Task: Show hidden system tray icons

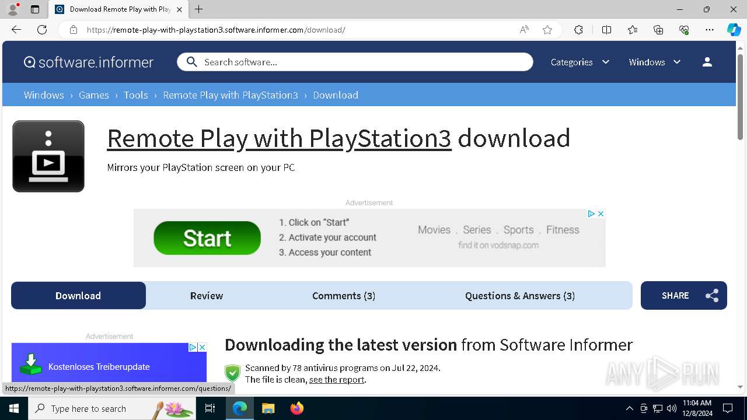Action: [629, 408]
